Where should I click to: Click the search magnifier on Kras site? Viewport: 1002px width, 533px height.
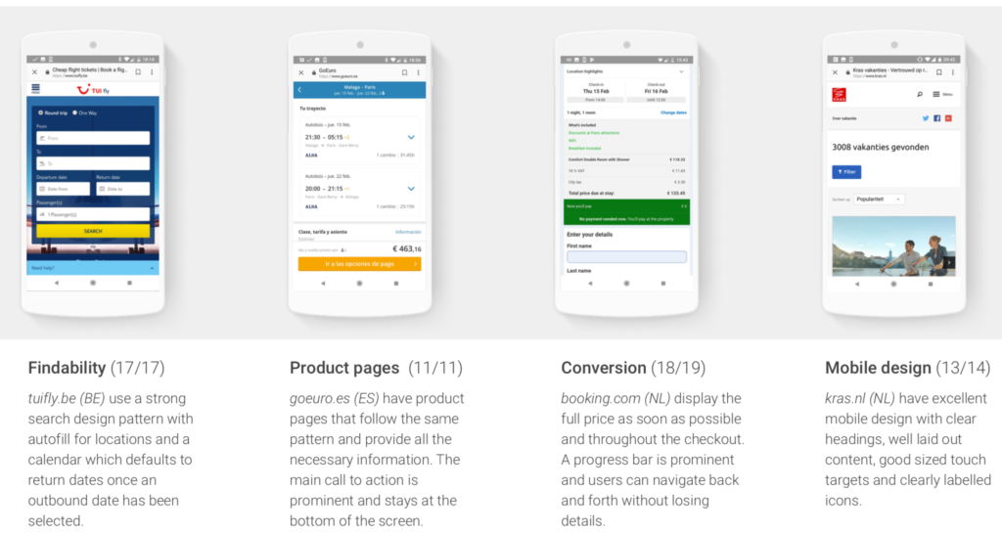coord(920,95)
